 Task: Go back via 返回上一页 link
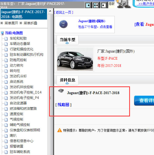point(64,12)
